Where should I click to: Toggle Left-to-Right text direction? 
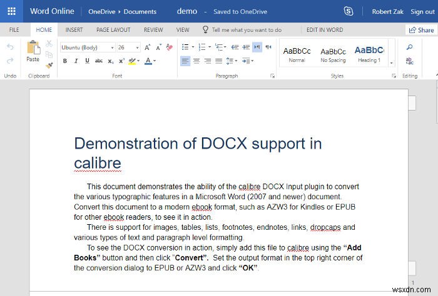coord(257,47)
